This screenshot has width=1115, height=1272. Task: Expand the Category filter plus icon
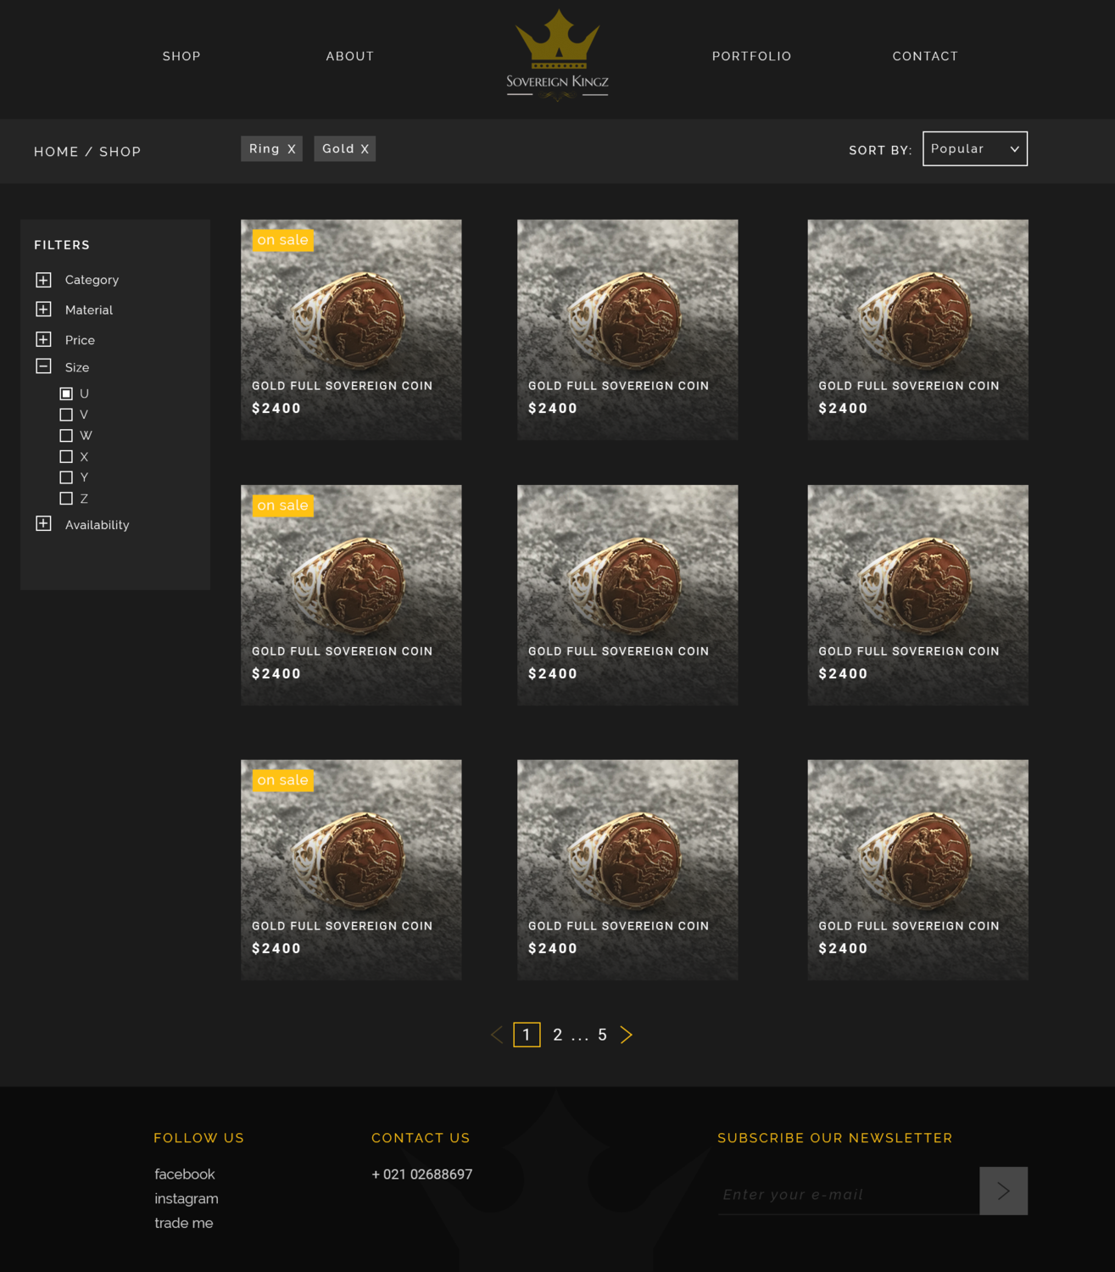point(43,280)
